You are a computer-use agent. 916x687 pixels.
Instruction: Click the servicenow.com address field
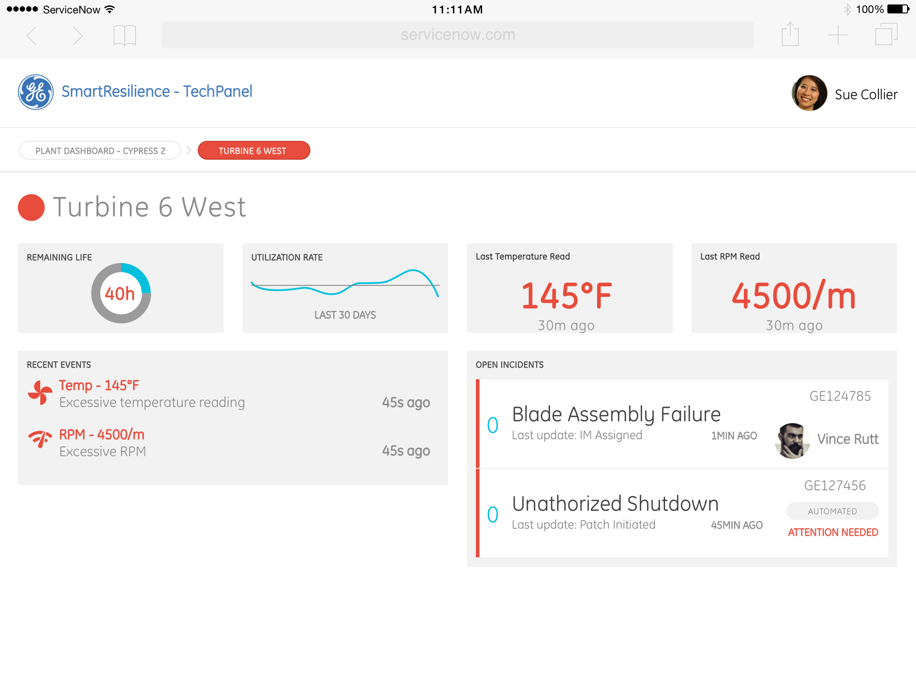point(458,35)
